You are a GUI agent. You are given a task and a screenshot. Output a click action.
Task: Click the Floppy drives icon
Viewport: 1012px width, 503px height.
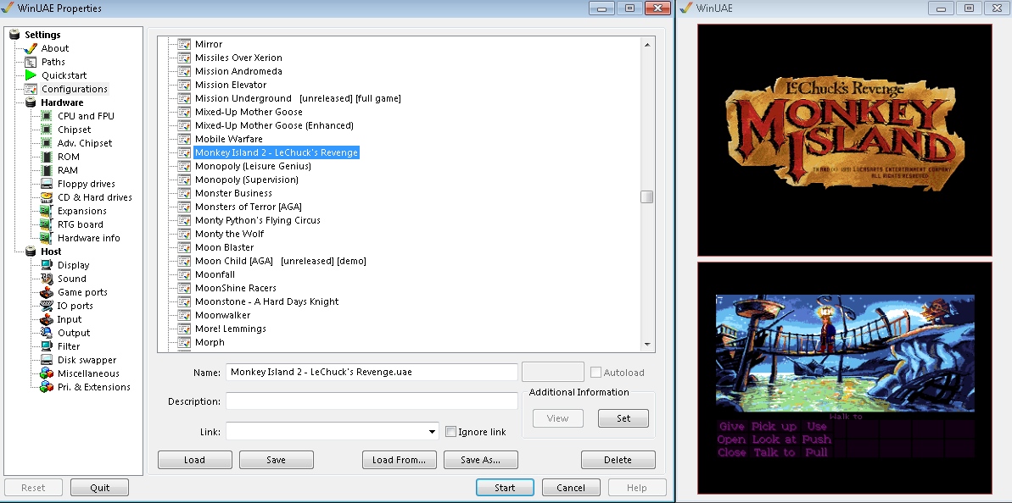click(47, 184)
